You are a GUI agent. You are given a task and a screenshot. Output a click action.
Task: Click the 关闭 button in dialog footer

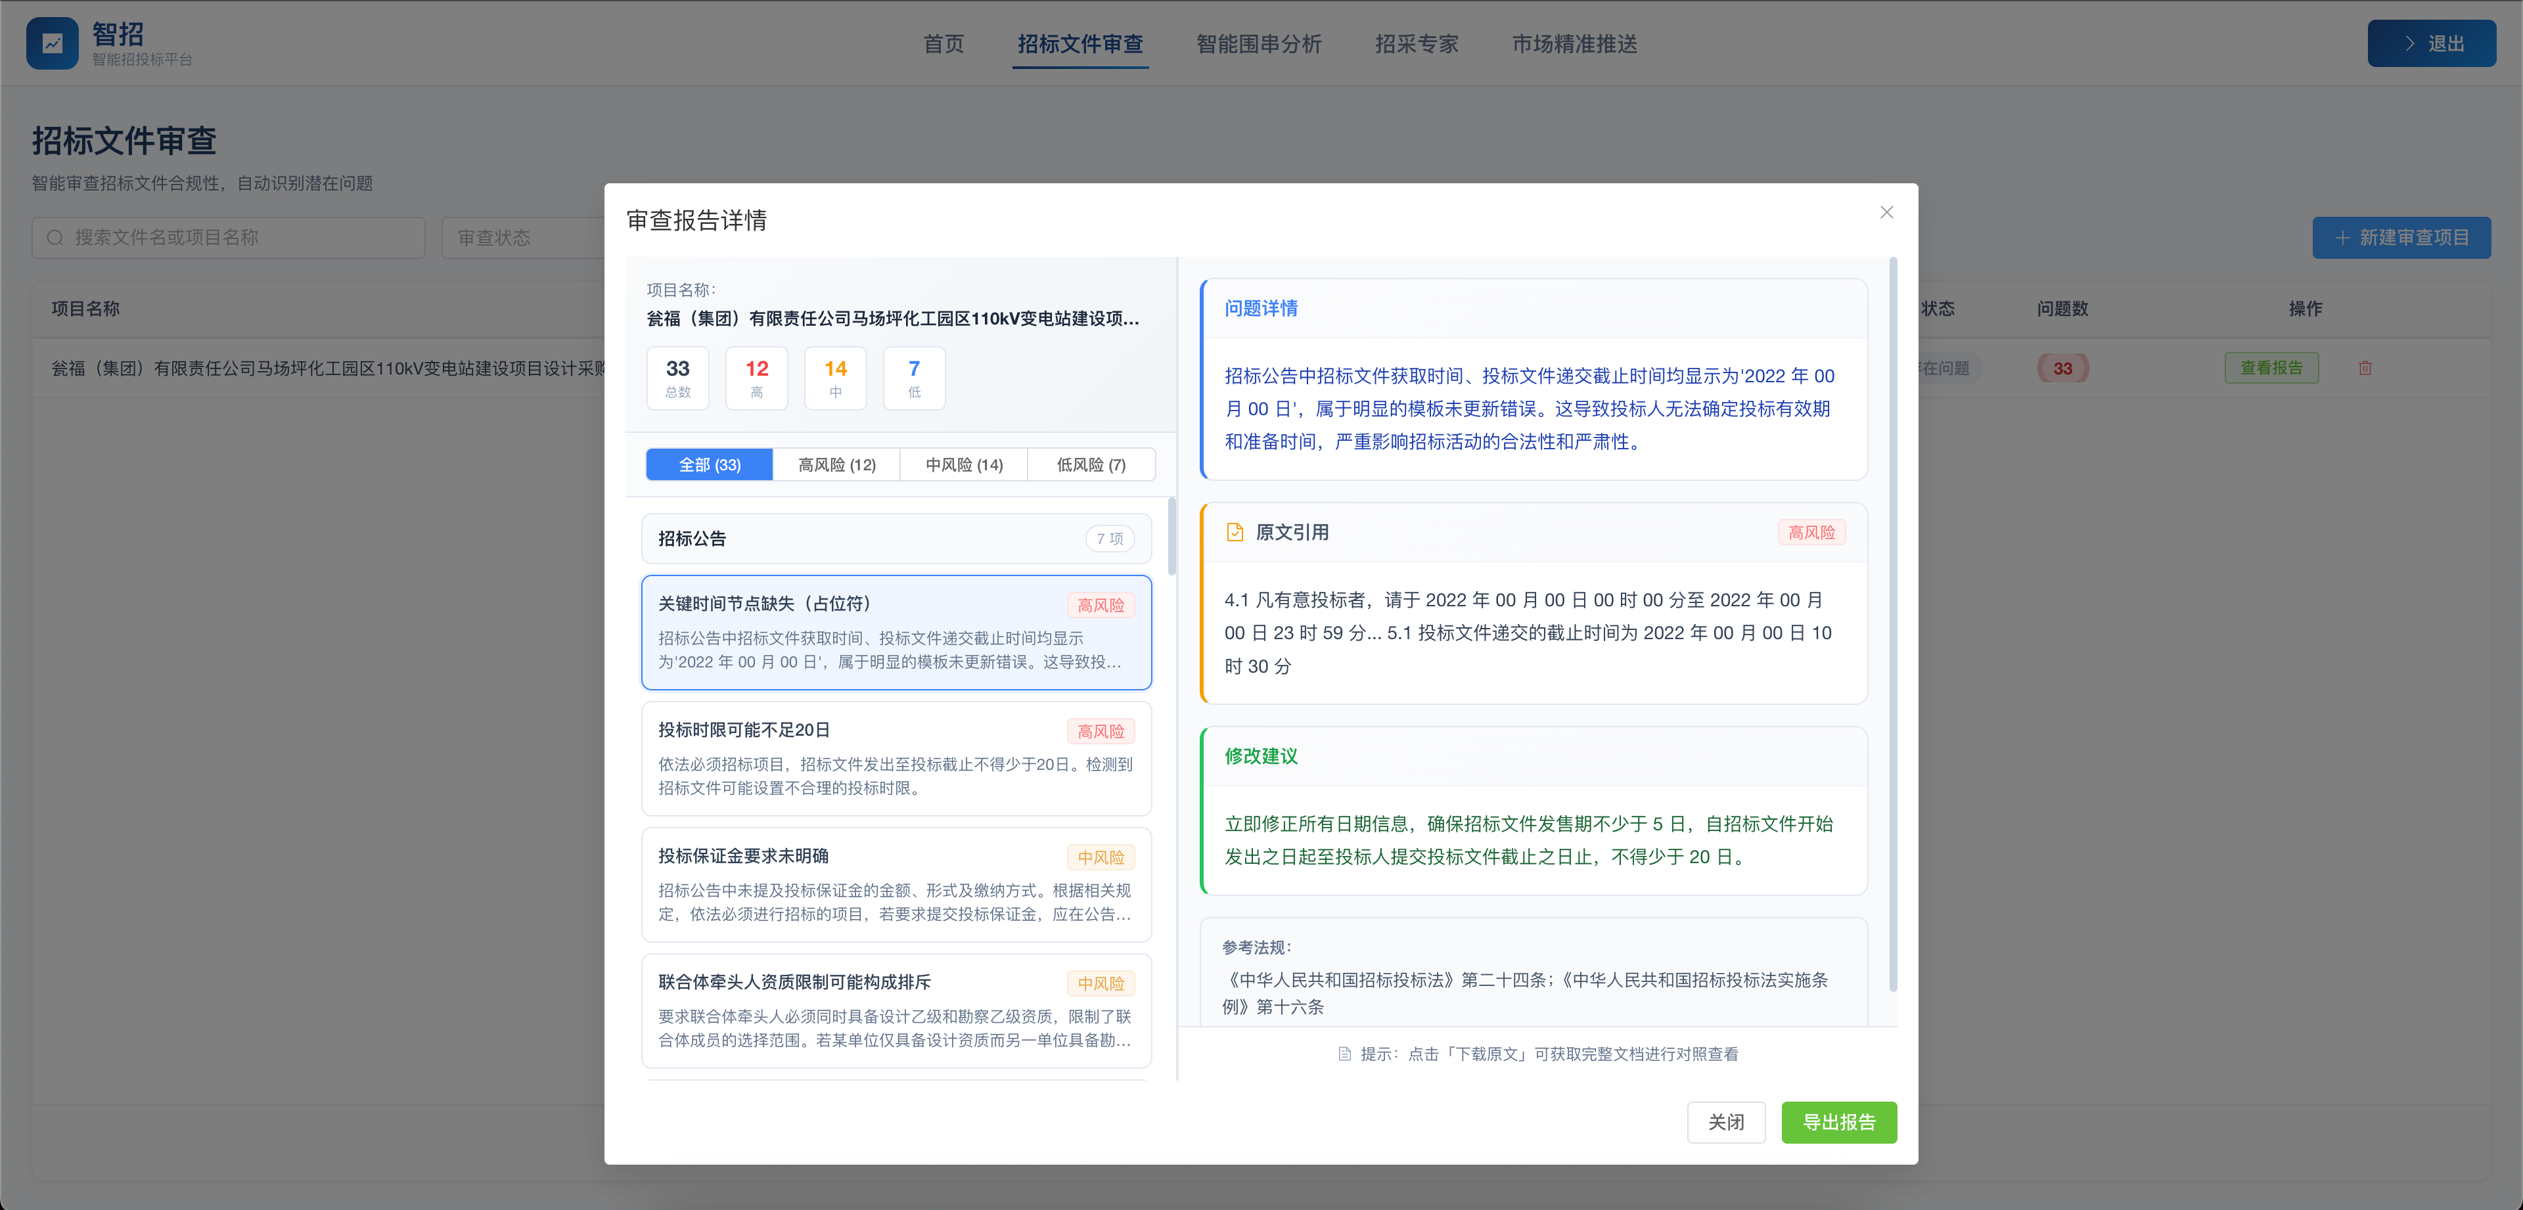(x=1726, y=1122)
